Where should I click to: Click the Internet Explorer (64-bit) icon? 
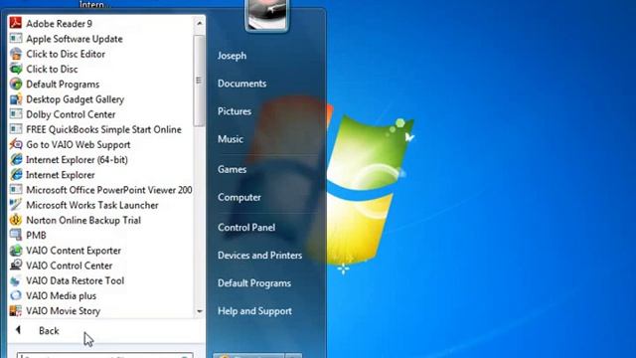point(16,159)
